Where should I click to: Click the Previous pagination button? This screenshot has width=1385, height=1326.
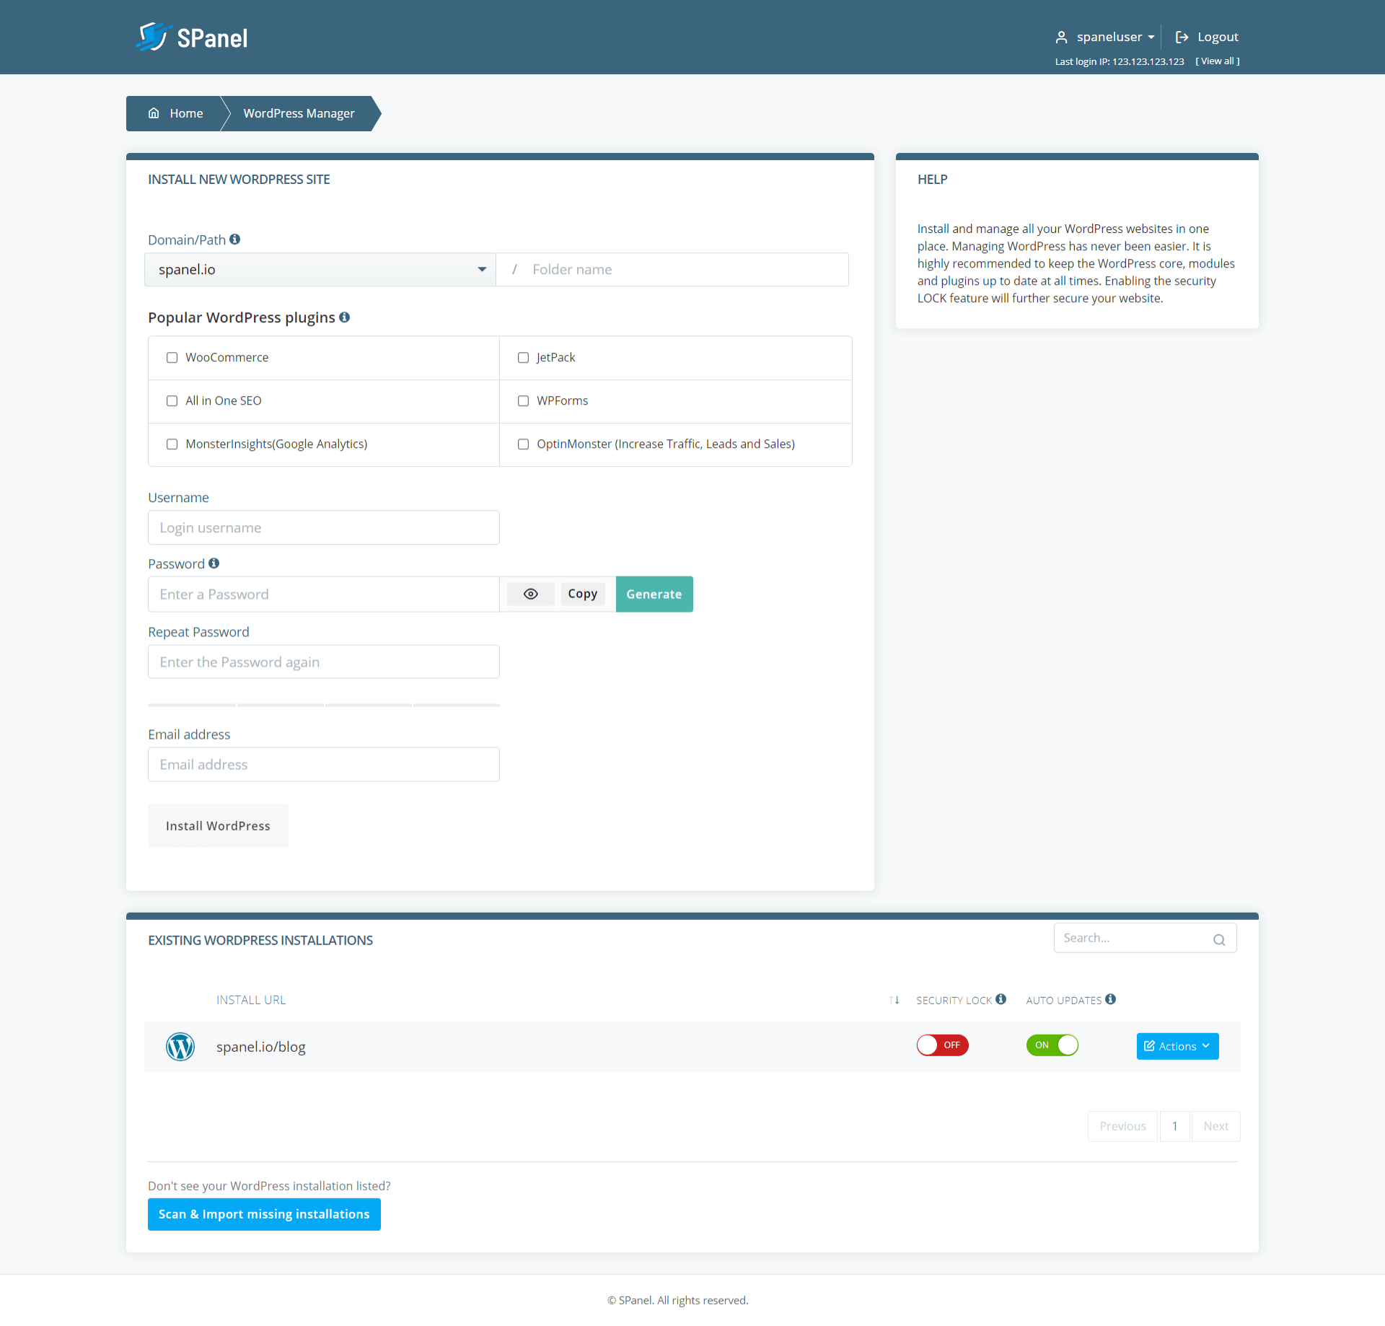coord(1122,1126)
